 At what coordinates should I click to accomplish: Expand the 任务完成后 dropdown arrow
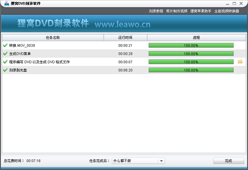161,161
